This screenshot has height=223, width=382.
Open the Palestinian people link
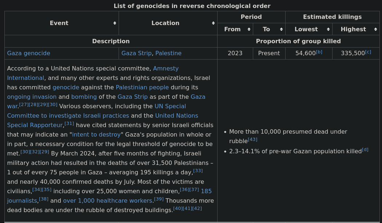click(x=142, y=88)
